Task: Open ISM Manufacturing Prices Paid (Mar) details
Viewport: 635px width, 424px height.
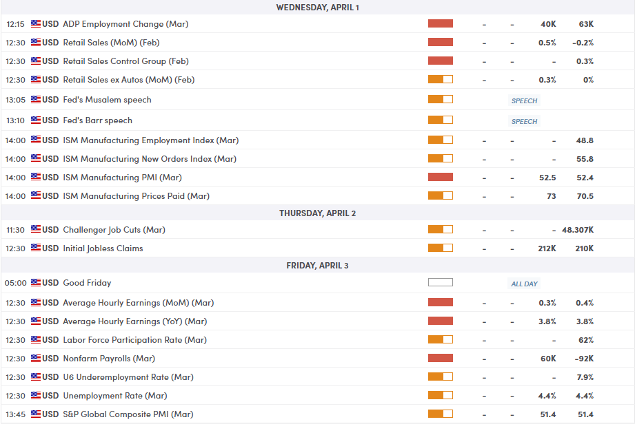Action: [136, 196]
